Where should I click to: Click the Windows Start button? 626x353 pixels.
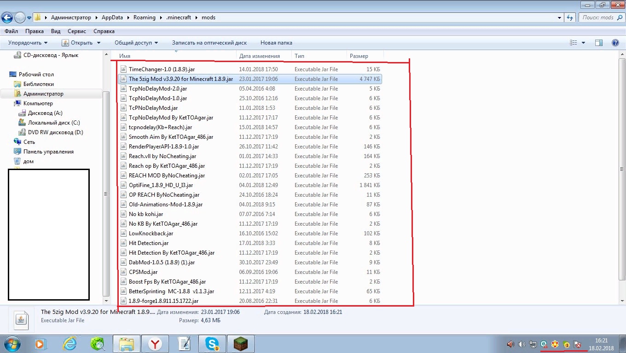coord(11,343)
